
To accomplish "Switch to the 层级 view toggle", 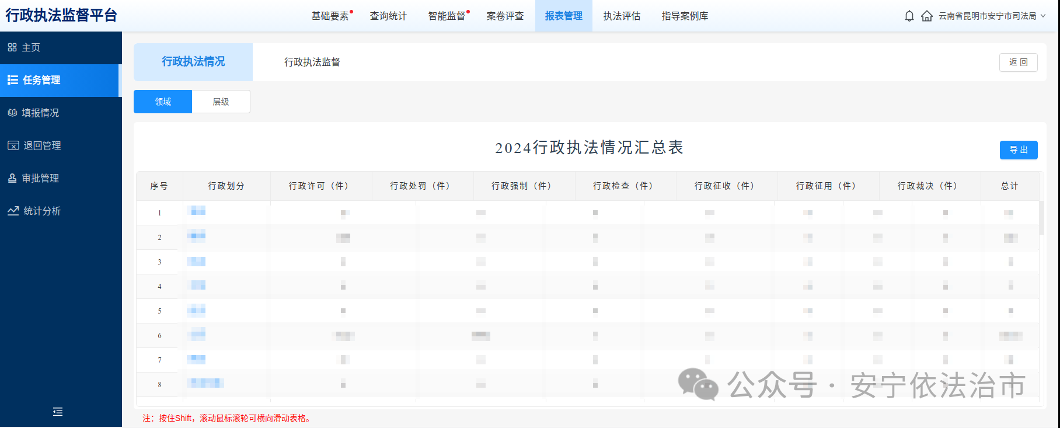I will coord(221,102).
